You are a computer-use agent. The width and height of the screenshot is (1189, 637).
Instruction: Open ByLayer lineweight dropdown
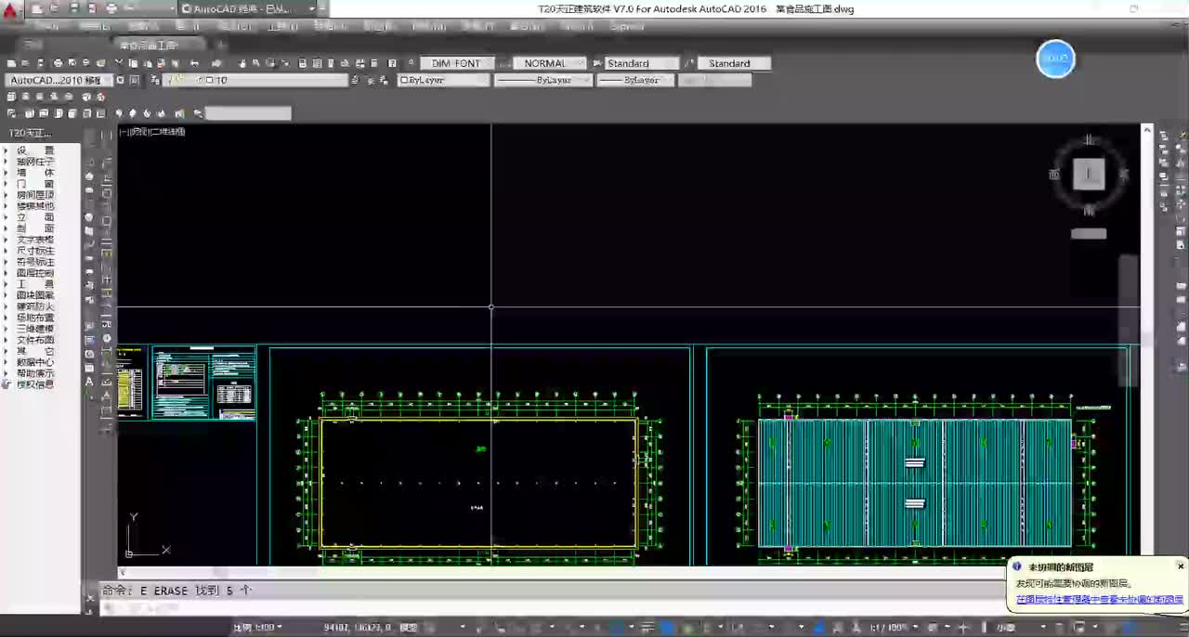pyautogui.click(x=635, y=80)
